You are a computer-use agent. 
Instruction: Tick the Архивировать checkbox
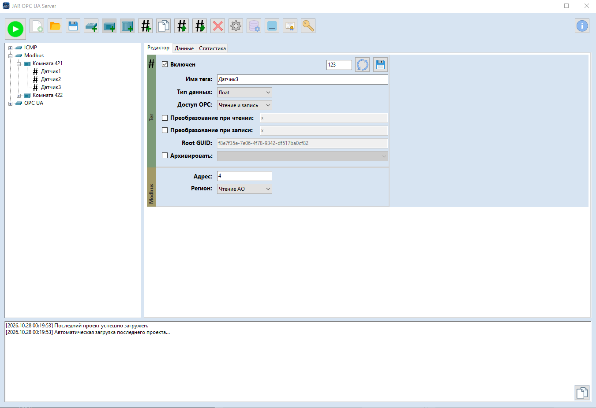pos(165,156)
